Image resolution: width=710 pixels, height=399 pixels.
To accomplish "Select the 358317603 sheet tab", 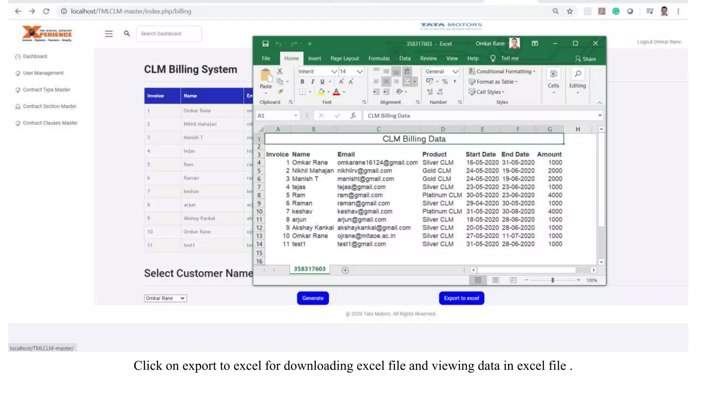I will click(310, 269).
